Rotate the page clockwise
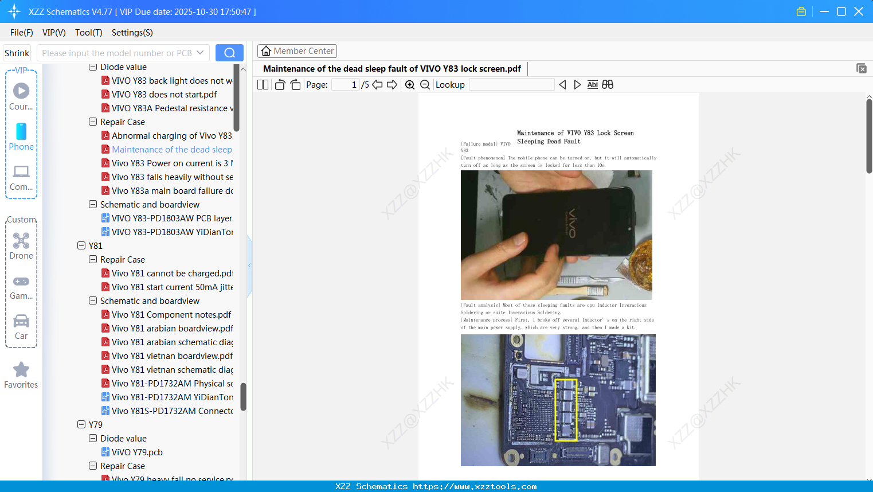The height and width of the screenshot is (492, 873). tap(295, 84)
